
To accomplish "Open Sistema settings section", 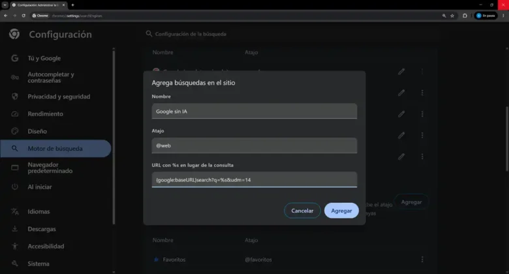I will (39, 264).
